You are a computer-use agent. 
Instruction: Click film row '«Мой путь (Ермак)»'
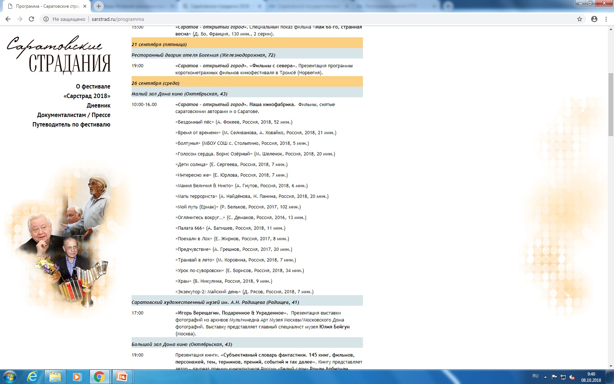(x=238, y=207)
